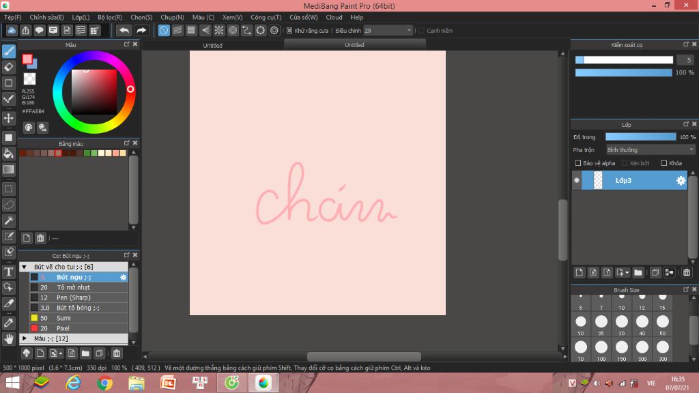Click canvas horizontal scrollbar thumb
Image resolution: width=699 pixels, height=393 pixels.
(364, 356)
